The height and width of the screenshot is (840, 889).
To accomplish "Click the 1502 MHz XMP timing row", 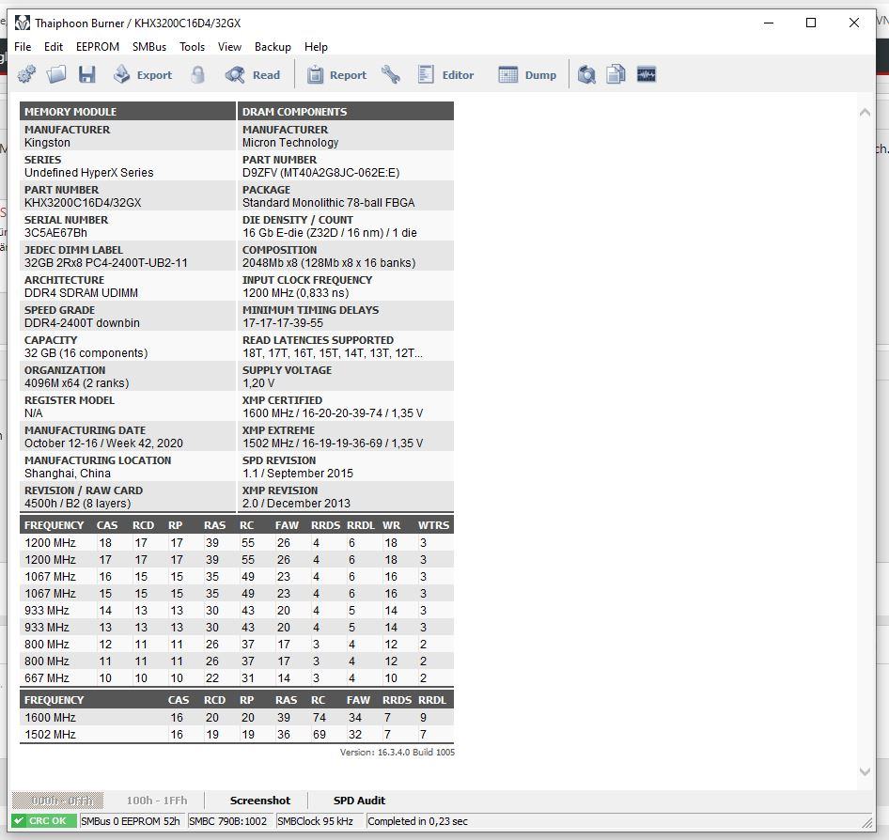I will tap(237, 735).
